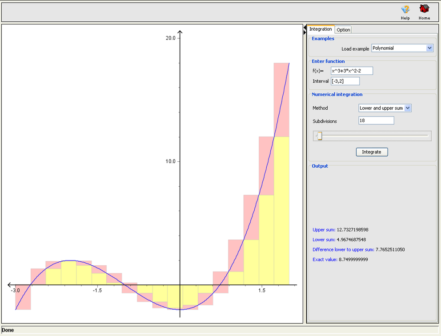Click the subdivisions slider handle

(x=319, y=136)
